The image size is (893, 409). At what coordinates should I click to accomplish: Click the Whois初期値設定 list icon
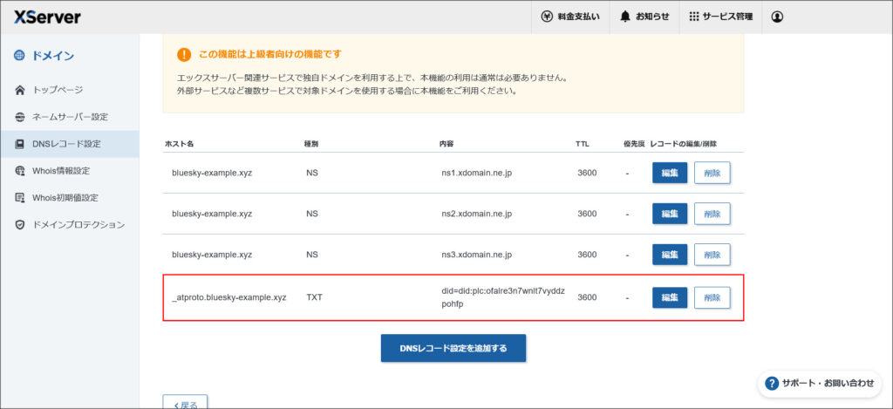(x=20, y=198)
